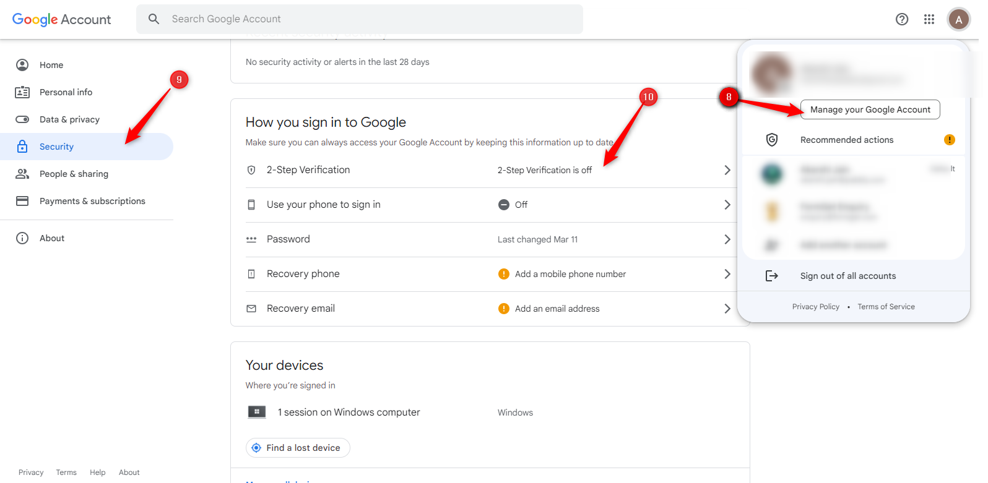This screenshot has height=483, width=988.
Task: Click the 'Where you're signed in' text
Action: (x=290, y=385)
